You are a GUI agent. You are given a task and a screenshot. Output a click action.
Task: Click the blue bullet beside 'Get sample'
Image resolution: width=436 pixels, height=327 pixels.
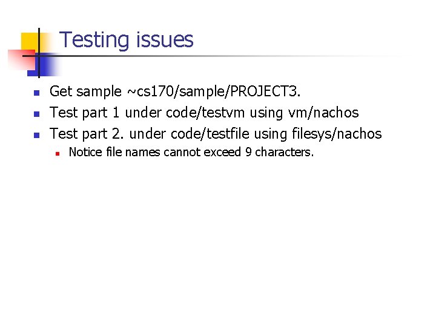coord(36,93)
